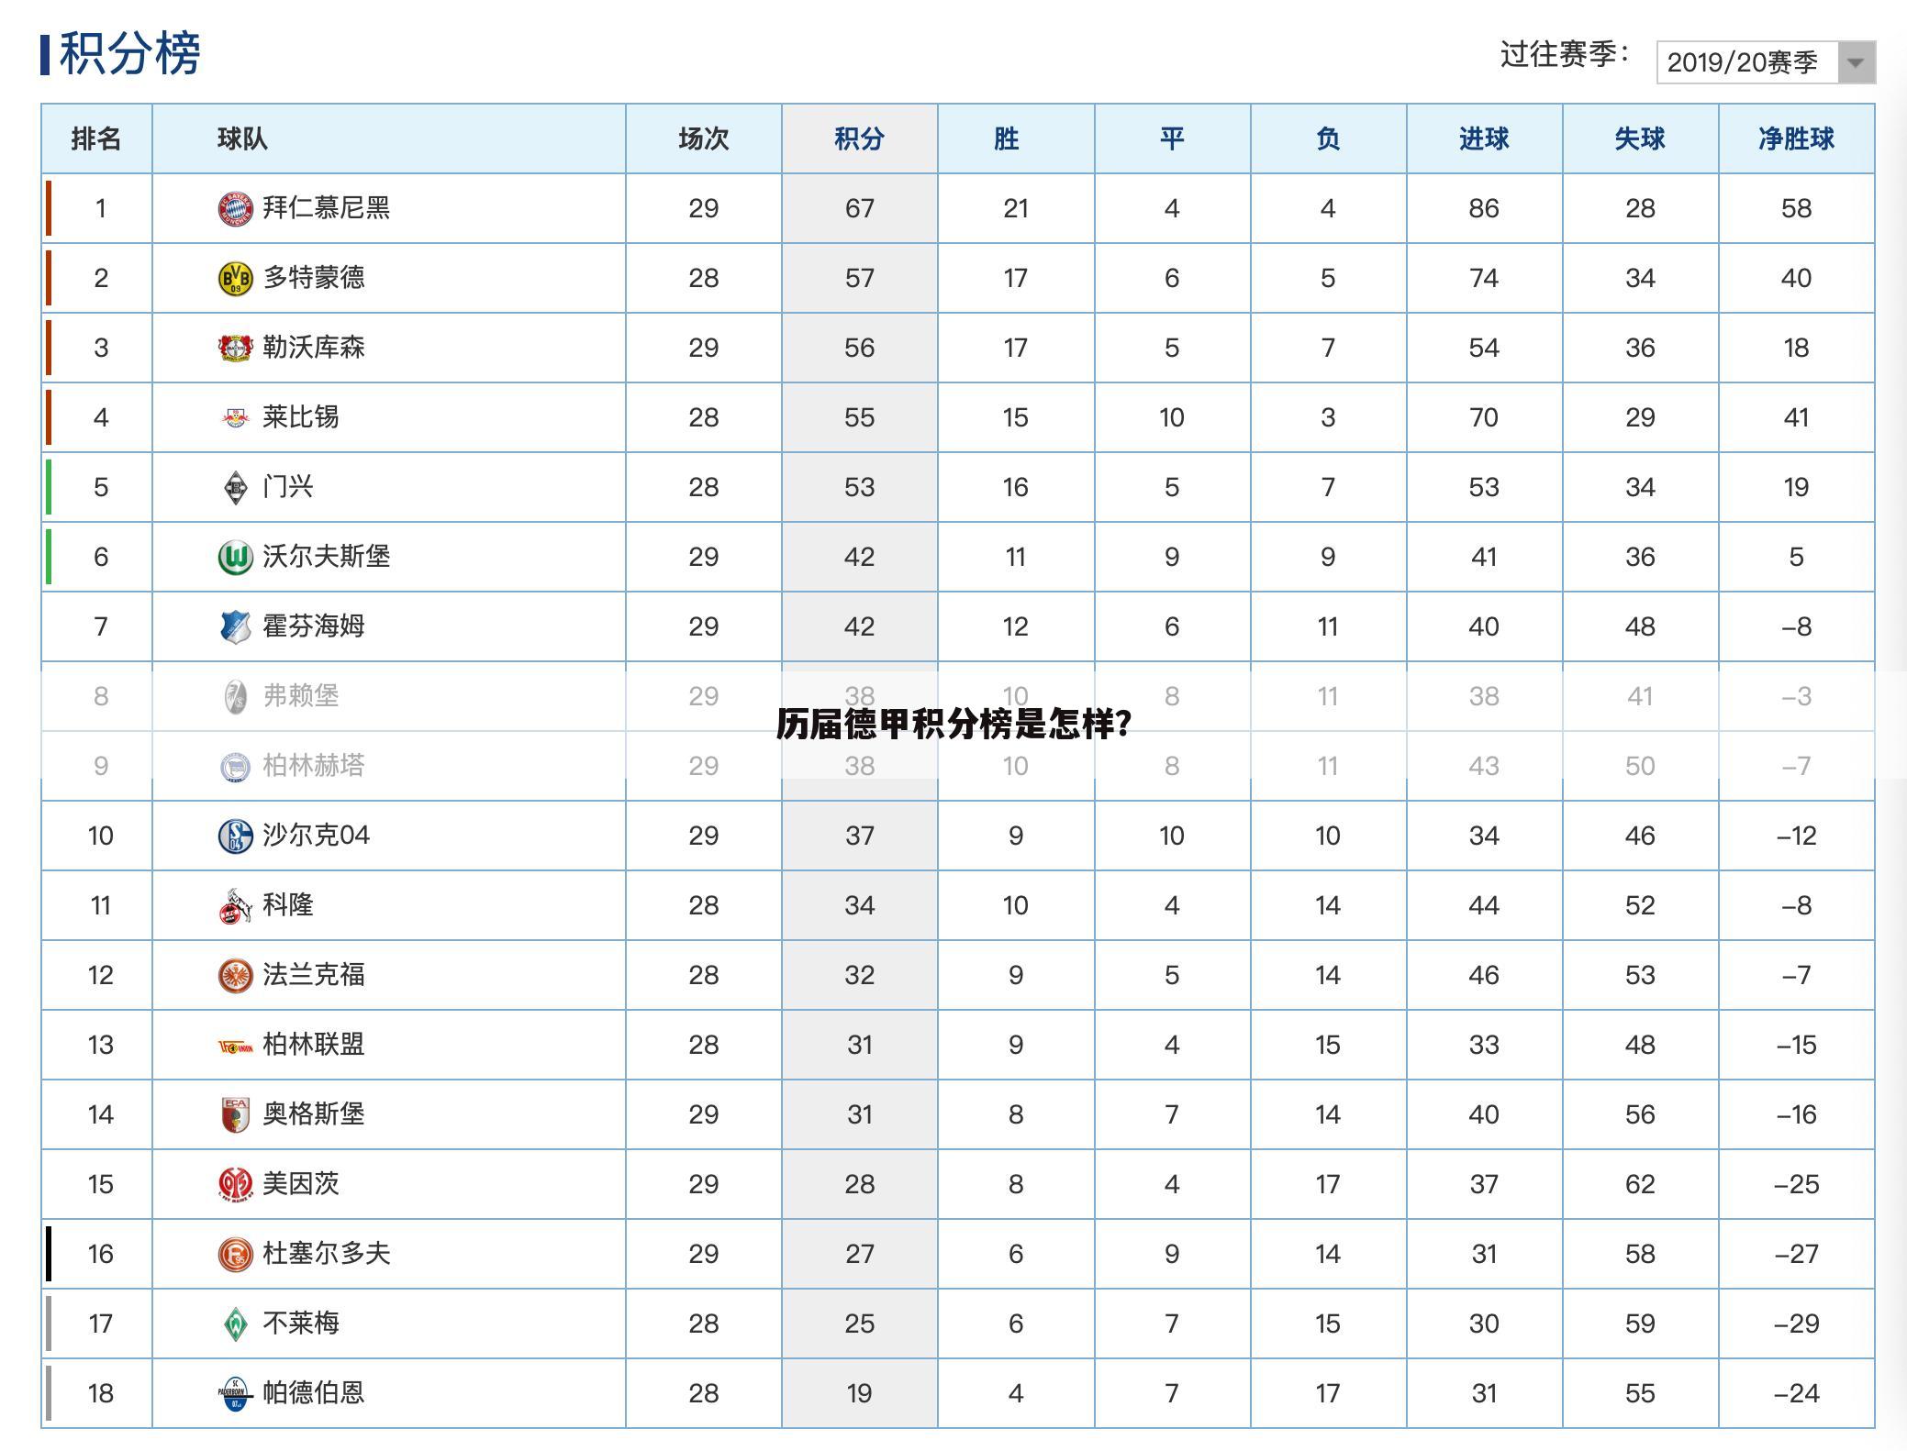Open the past season dropdown 2019/20赛季
The width and height of the screenshot is (1907, 1451).
tap(1765, 62)
